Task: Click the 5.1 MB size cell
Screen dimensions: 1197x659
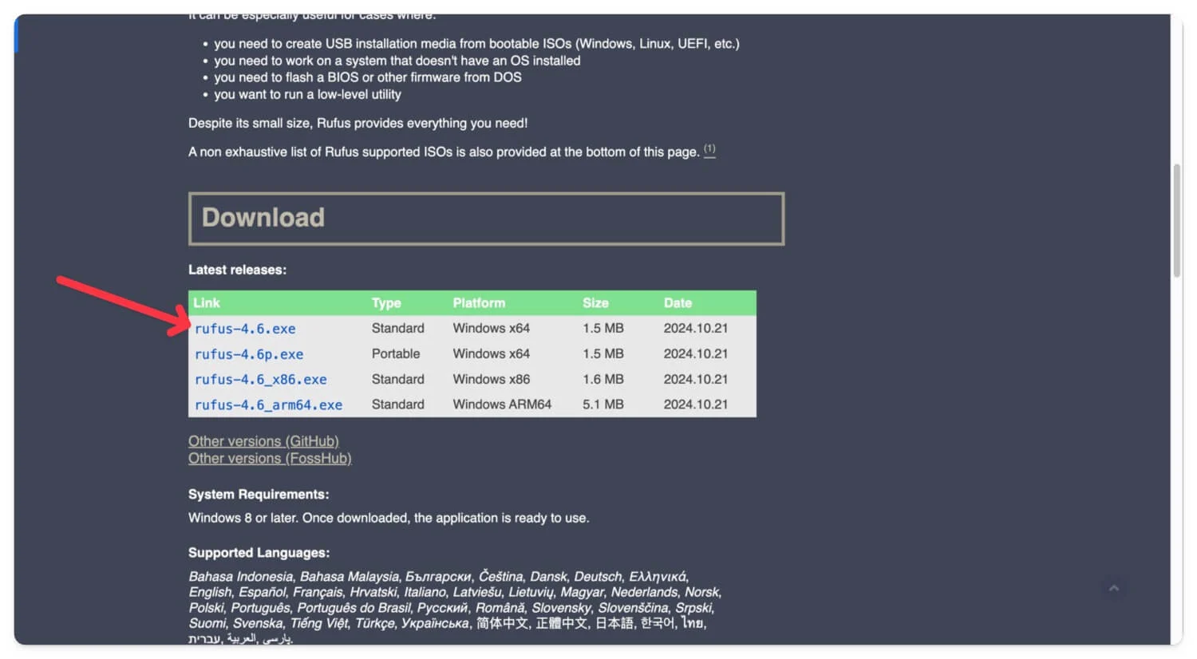Action: click(x=603, y=404)
